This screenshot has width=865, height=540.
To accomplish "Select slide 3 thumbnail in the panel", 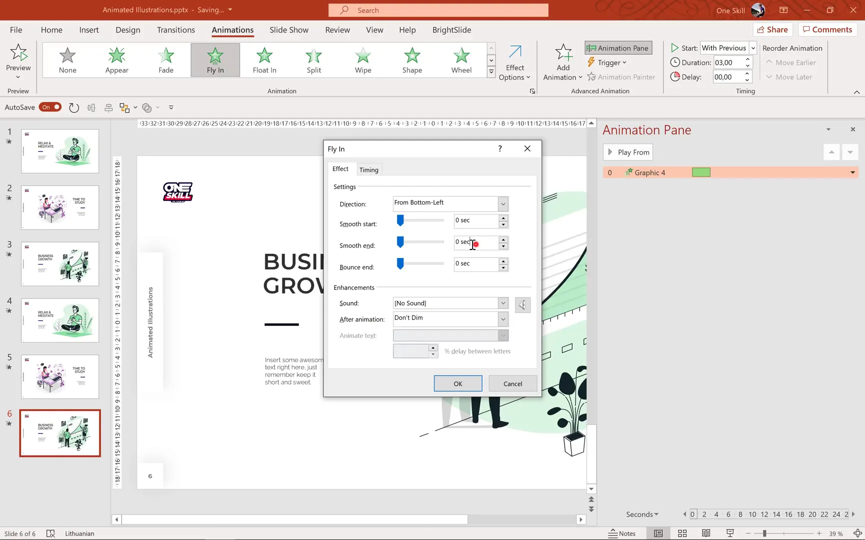I will click(60, 263).
